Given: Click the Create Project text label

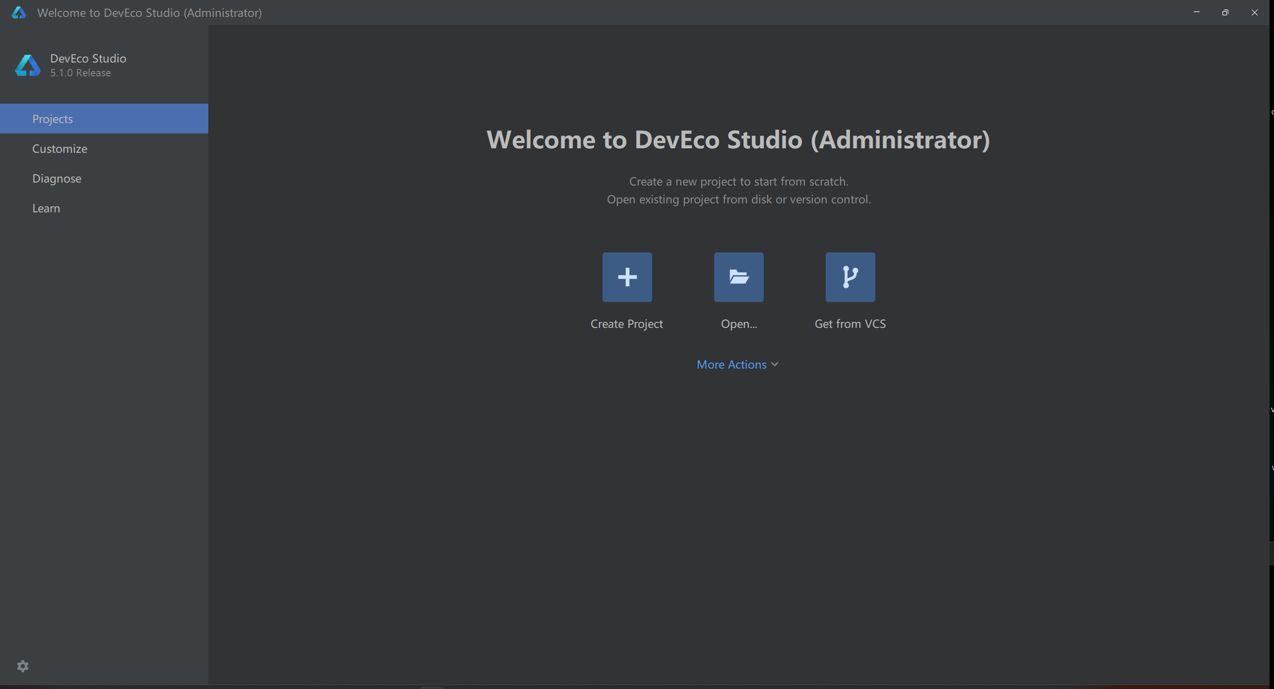Looking at the screenshot, I should click(626, 324).
